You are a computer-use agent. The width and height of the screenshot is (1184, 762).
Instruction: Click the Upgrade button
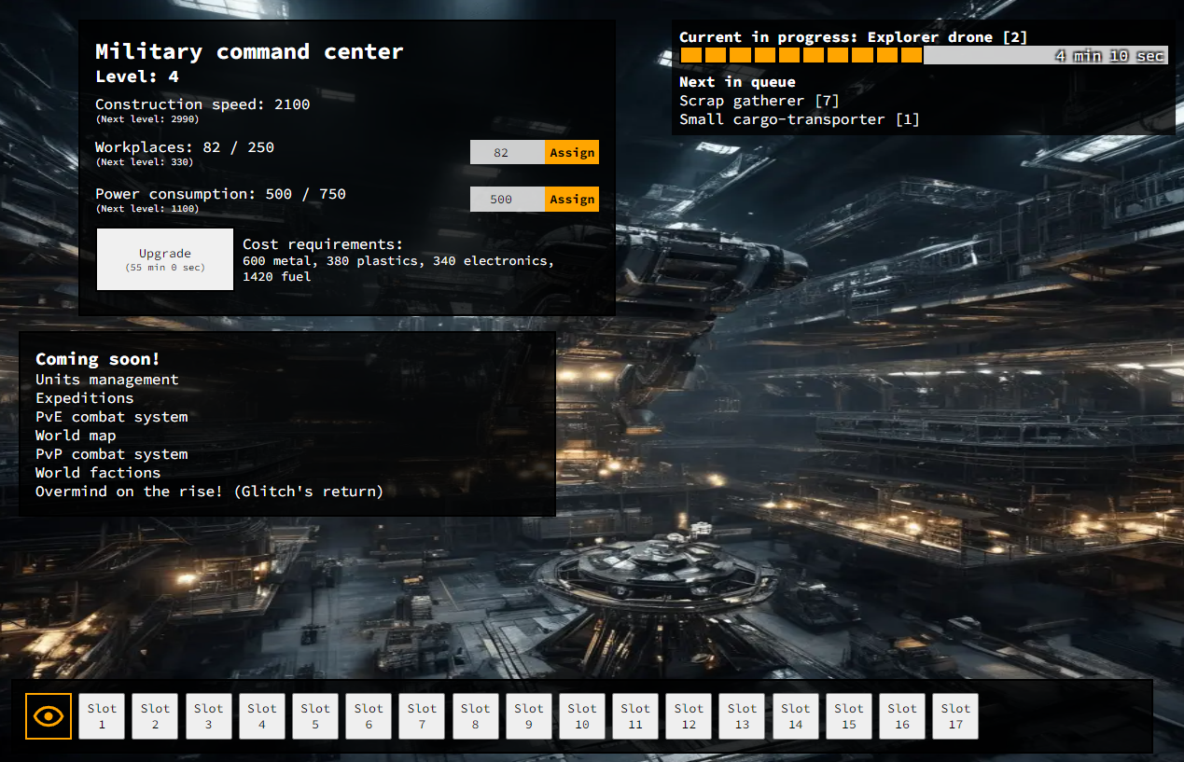point(165,259)
